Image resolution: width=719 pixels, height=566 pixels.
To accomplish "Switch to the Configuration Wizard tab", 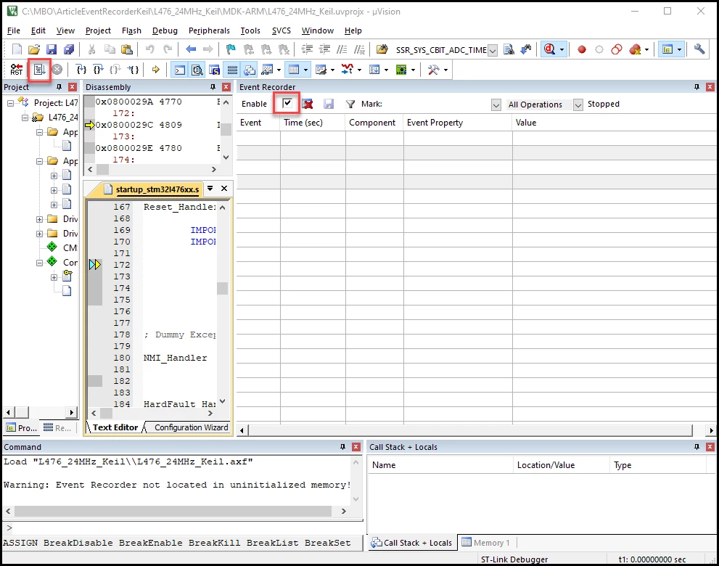I will click(x=191, y=427).
